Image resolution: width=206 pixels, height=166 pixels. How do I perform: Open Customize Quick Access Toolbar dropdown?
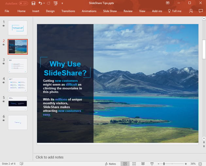62,3
